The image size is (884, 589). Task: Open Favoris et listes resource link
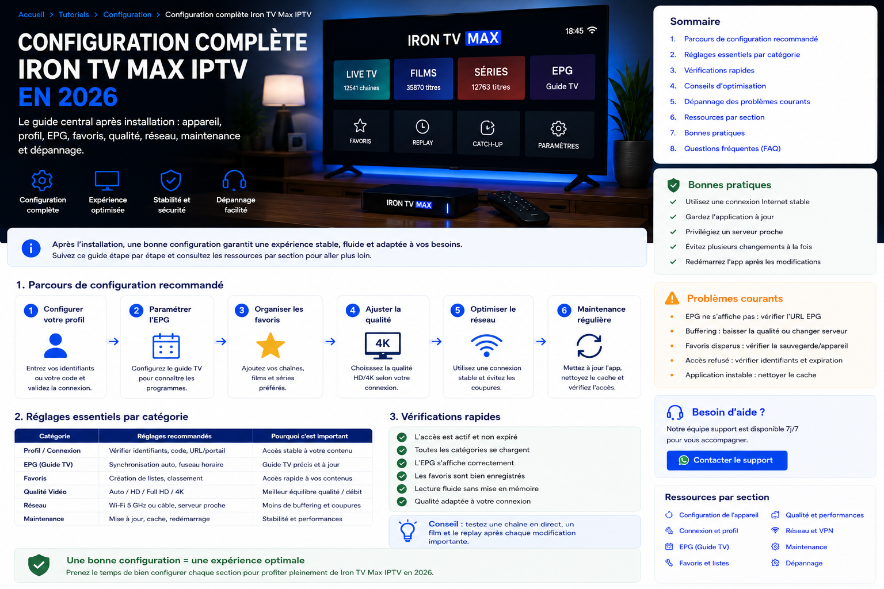tap(704, 563)
